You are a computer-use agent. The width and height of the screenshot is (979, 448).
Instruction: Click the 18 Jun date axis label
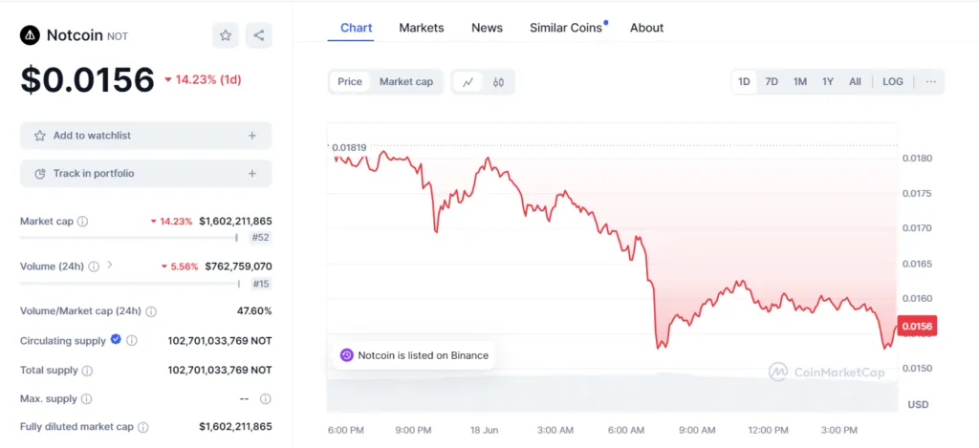485,431
